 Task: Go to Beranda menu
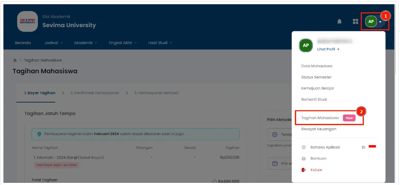point(23,43)
